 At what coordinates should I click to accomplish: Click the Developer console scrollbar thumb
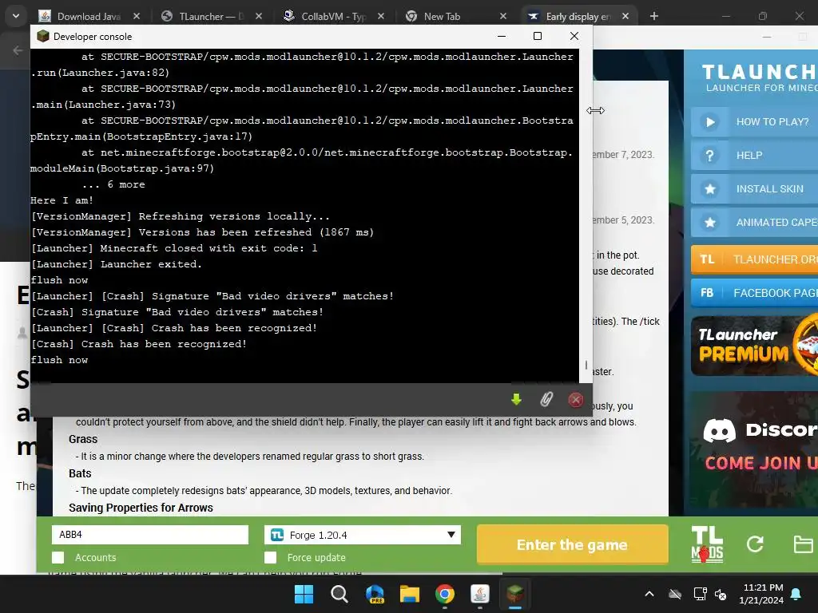[586, 365]
